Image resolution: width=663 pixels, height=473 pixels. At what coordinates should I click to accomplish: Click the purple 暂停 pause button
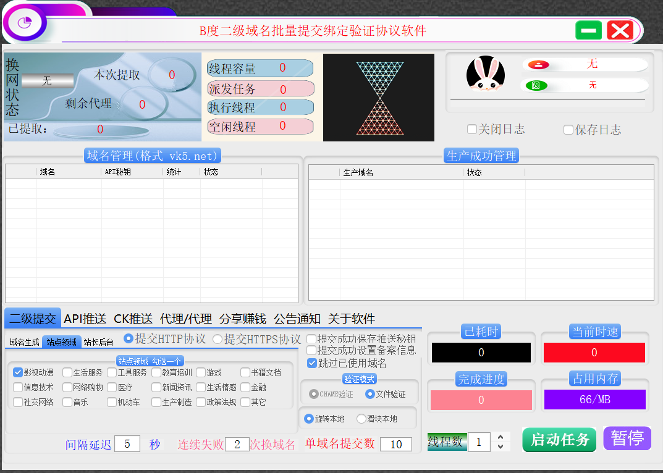[x=627, y=438]
